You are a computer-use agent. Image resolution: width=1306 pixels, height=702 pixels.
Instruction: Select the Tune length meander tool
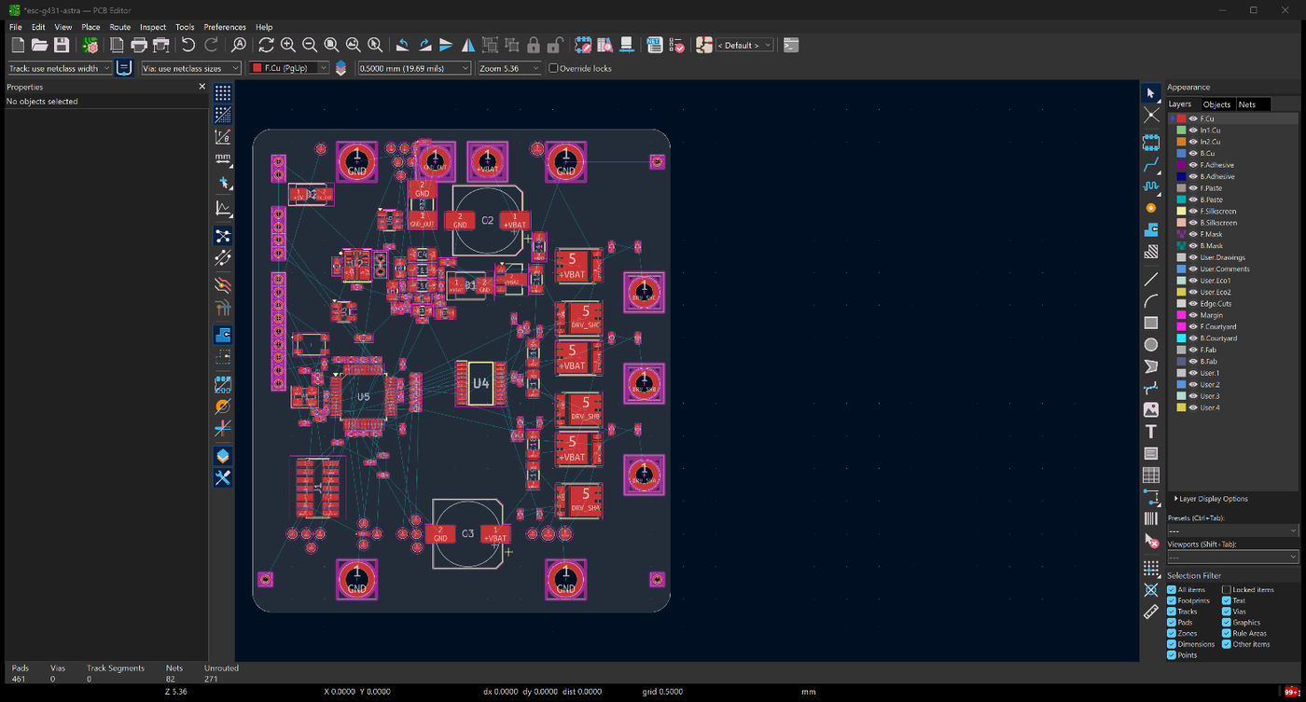[x=1151, y=186]
